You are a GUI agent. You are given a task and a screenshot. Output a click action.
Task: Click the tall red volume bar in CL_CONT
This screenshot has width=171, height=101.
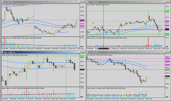148,42
